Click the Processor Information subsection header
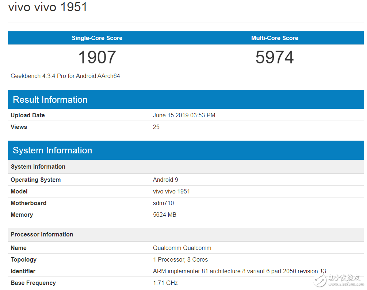The image size is (367, 290). coord(42,234)
